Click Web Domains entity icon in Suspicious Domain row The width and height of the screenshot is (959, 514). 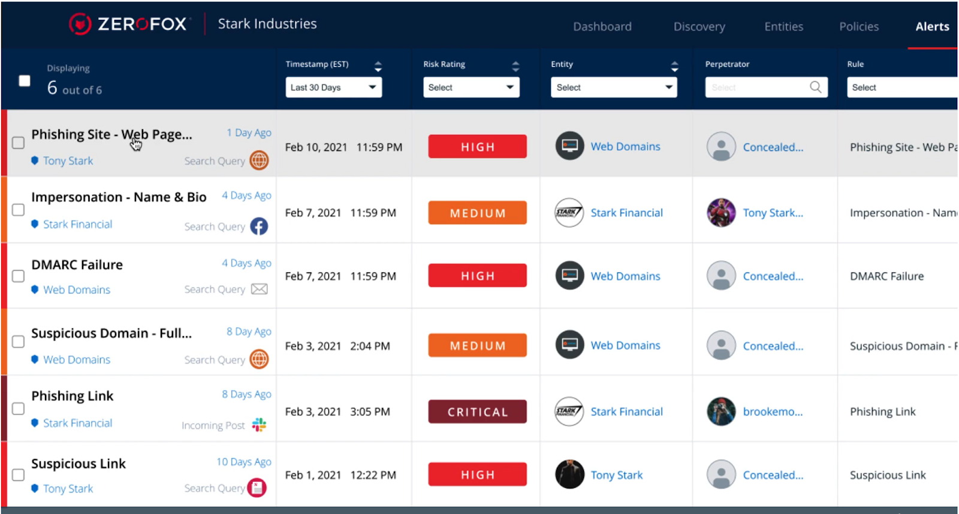tap(569, 345)
